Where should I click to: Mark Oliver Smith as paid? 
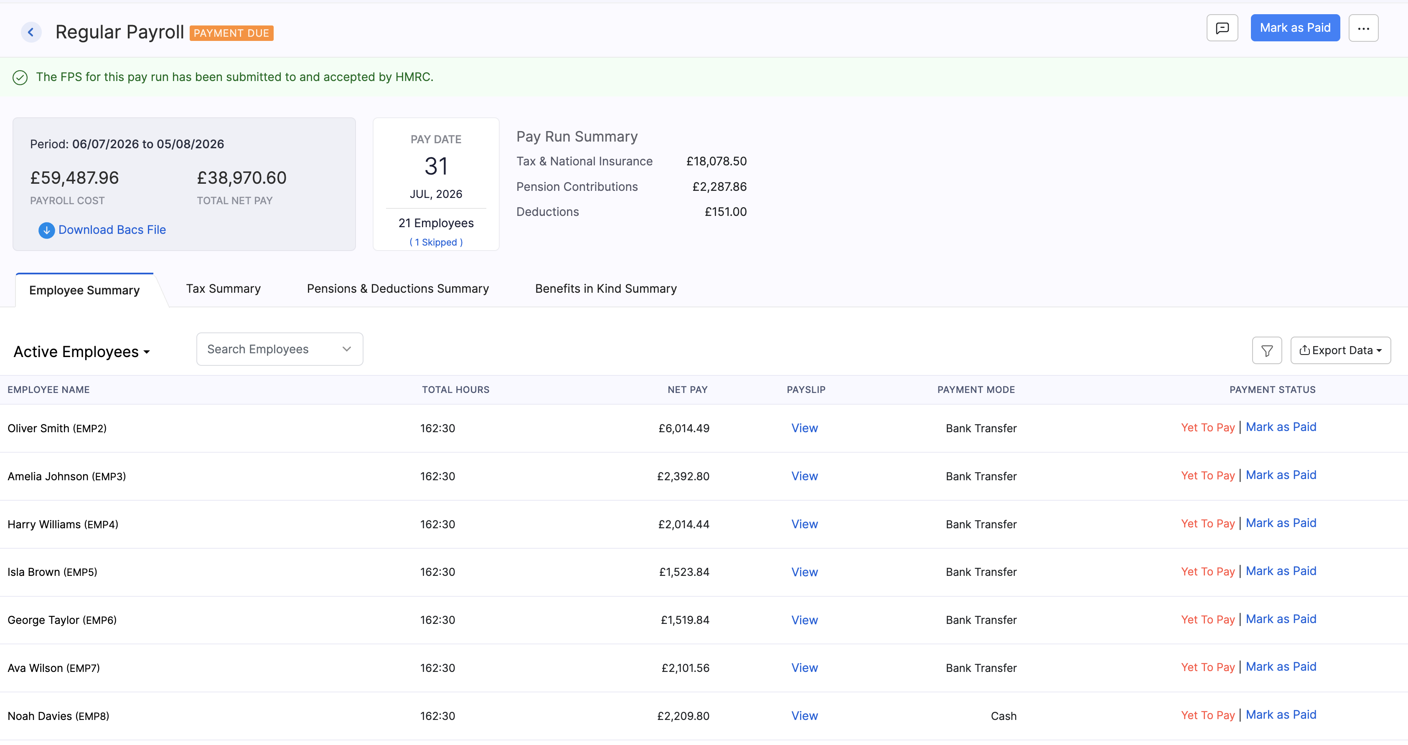[x=1281, y=427]
